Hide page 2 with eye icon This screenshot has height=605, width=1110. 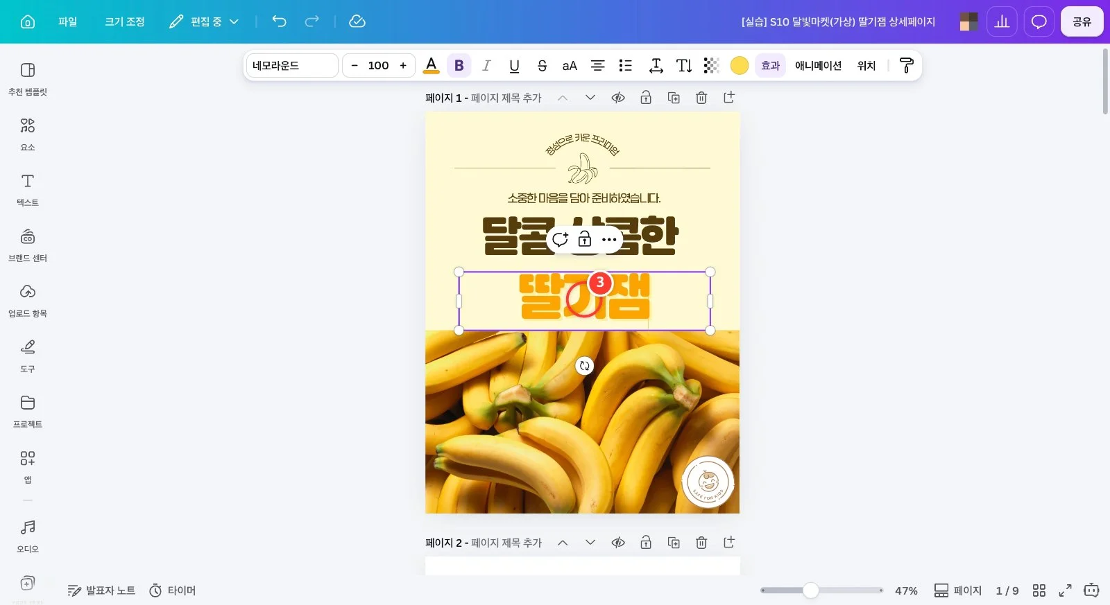point(618,543)
